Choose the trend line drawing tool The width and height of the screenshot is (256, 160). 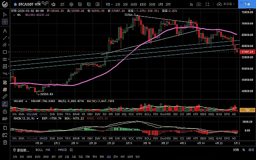point(5,38)
